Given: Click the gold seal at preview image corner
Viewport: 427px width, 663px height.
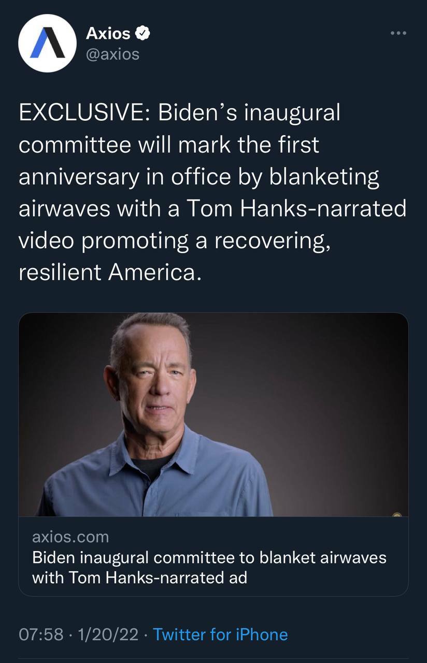Looking at the screenshot, I should pos(397,514).
